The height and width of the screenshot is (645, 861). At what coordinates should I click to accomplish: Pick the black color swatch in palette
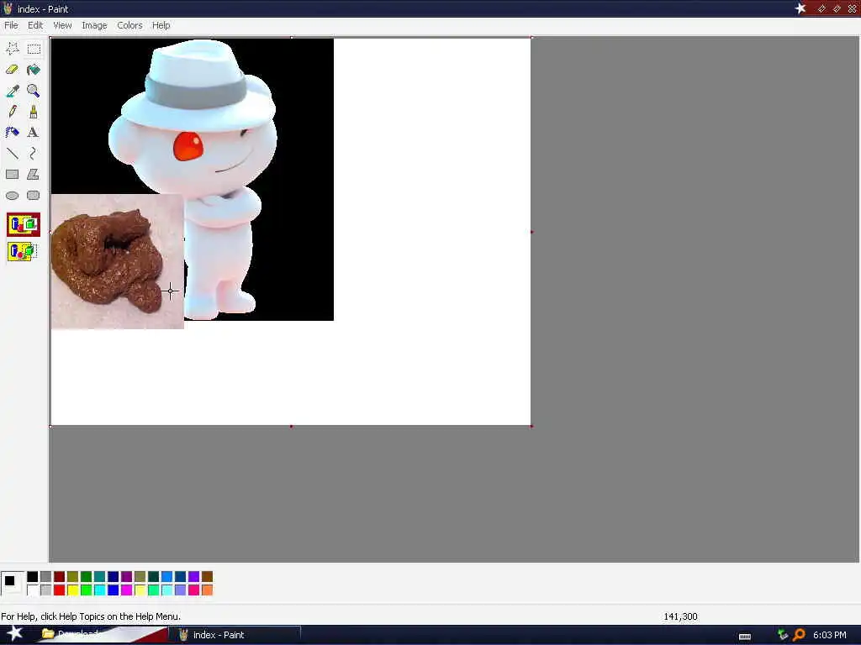pyautogui.click(x=33, y=576)
